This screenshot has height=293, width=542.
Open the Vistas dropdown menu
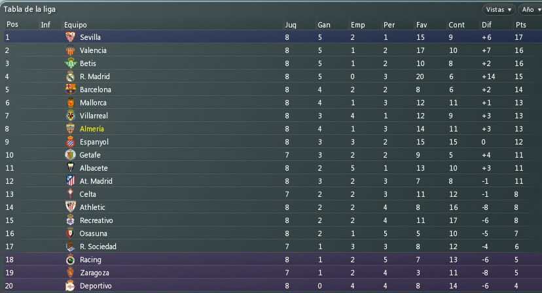pos(498,10)
